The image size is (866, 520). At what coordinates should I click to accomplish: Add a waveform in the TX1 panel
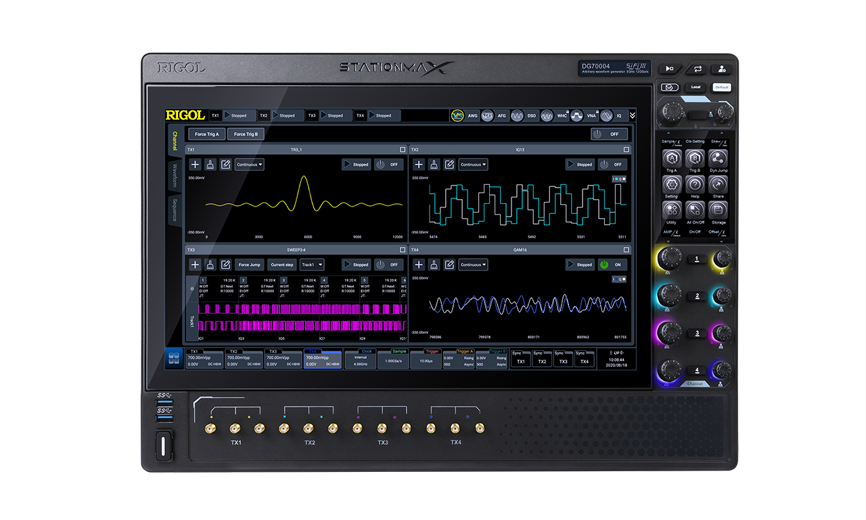pos(195,165)
